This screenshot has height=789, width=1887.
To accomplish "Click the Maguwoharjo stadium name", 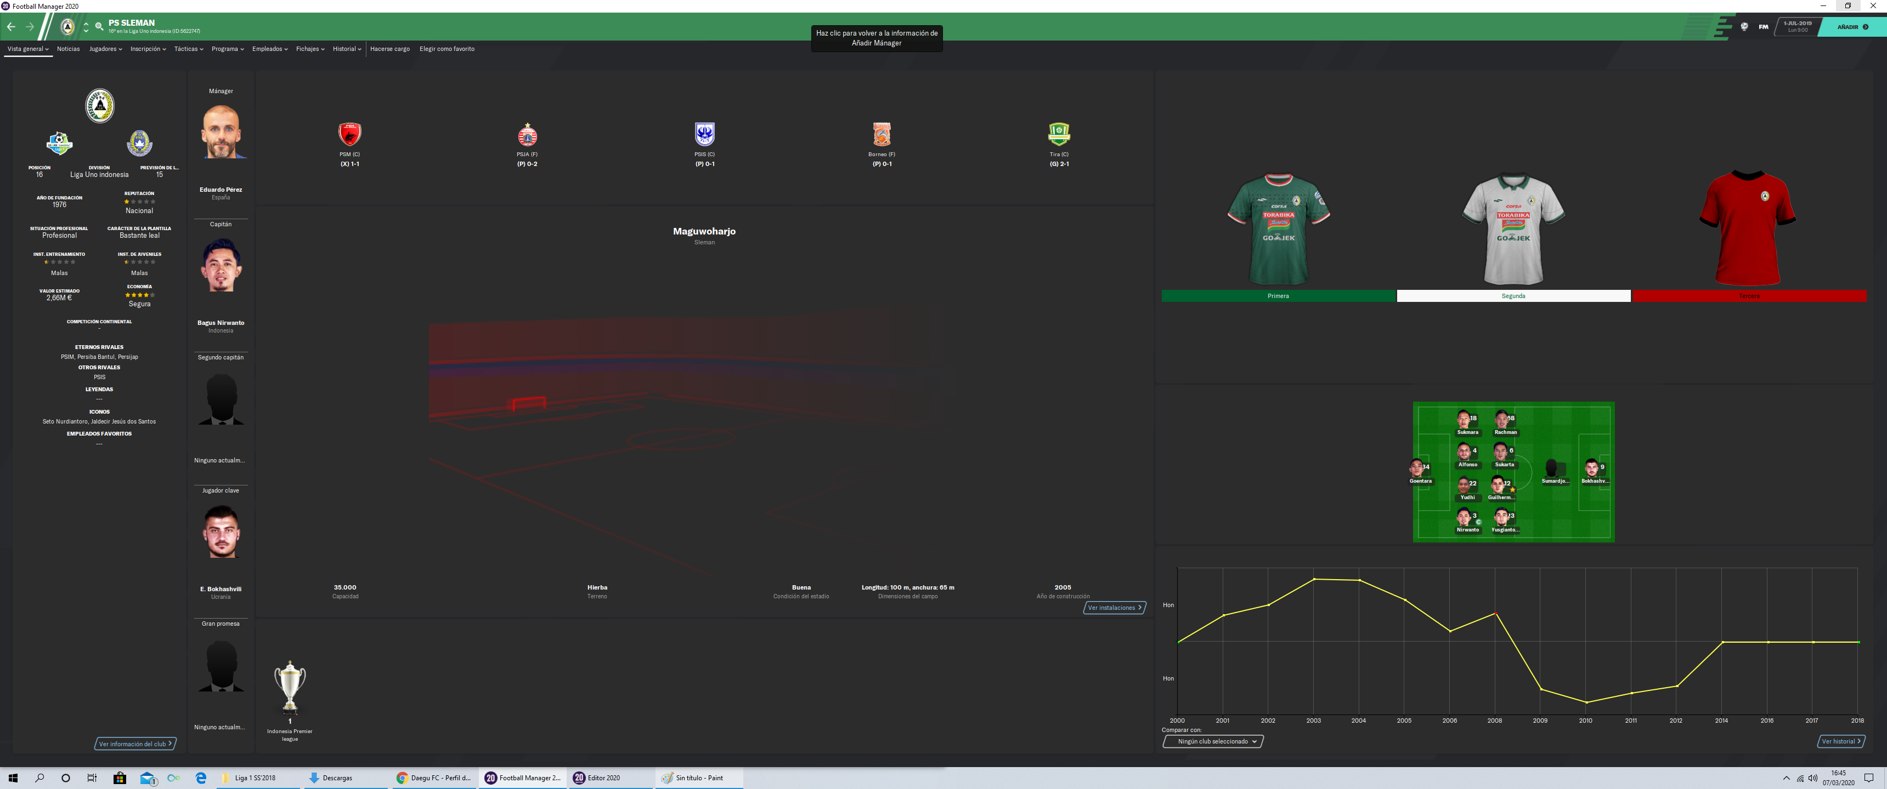I will click(704, 231).
